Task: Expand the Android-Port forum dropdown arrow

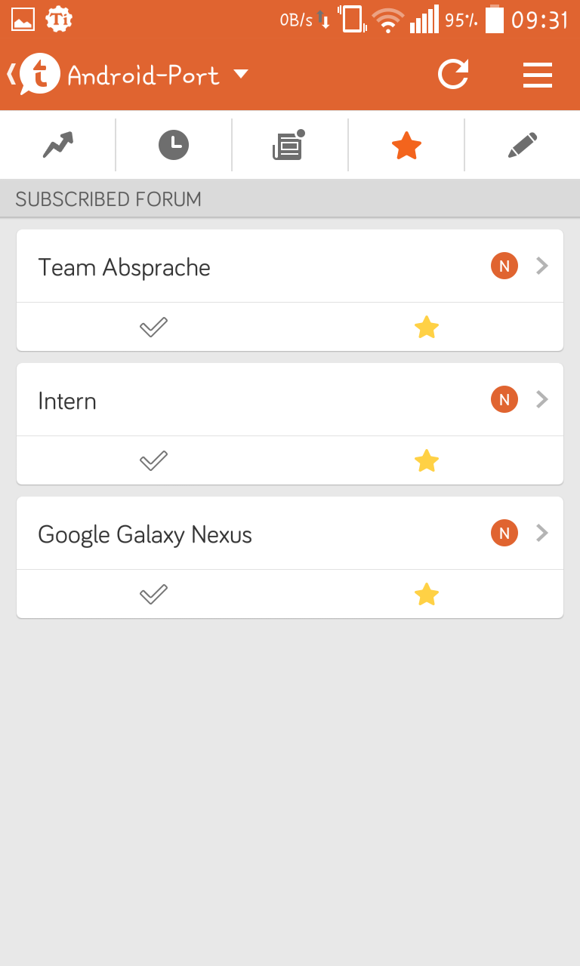Action: tap(241, 74)
